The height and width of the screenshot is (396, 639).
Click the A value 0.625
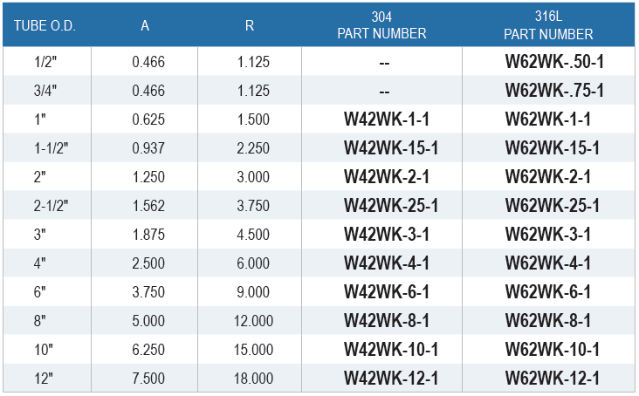click(148, 119)
